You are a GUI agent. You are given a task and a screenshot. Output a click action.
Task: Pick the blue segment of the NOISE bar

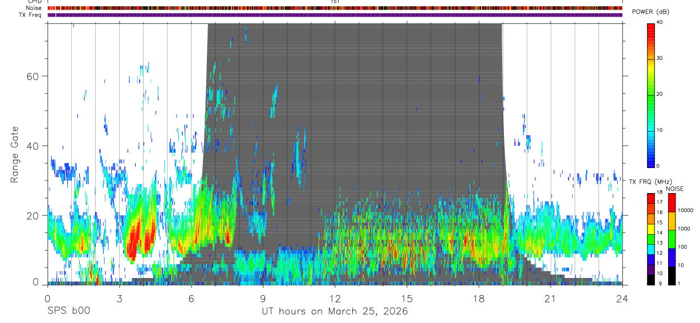tap(671, 257)
